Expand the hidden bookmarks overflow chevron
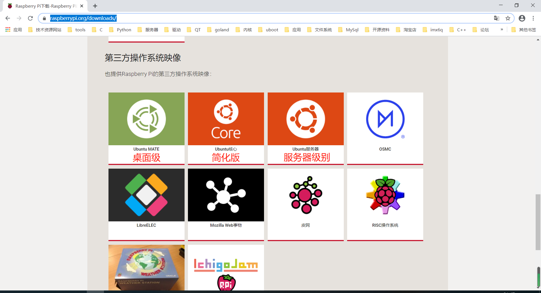541x293 pixels. click(x=502, y=30)
